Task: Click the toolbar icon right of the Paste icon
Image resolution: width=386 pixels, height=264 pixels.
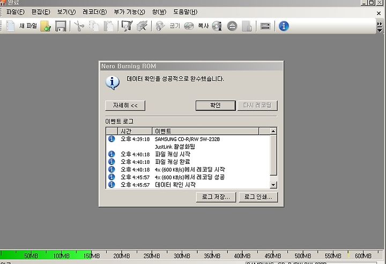Action: tap(127, 26)
